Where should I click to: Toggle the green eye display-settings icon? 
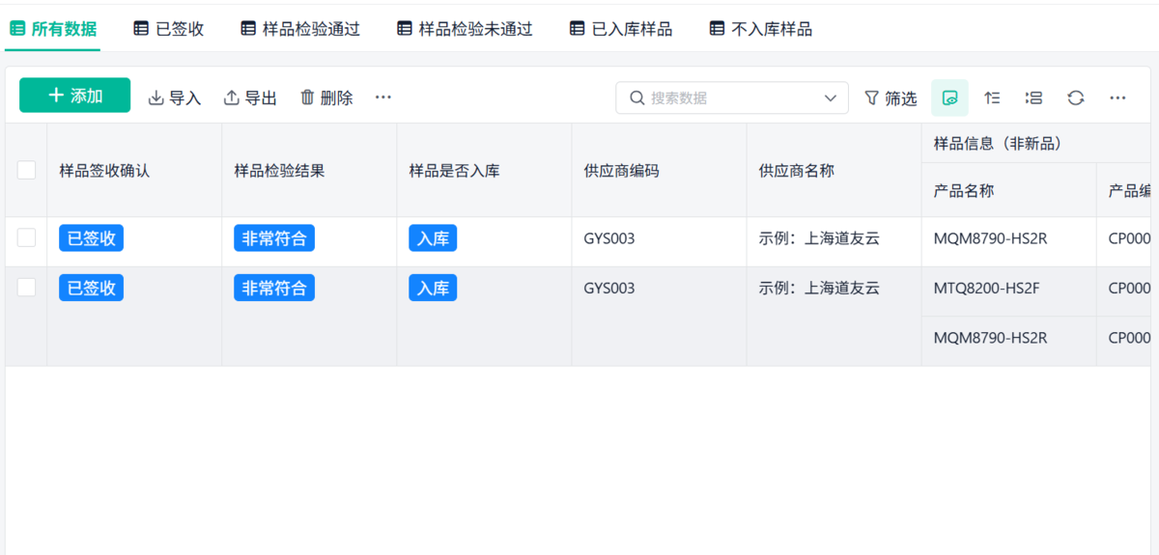pos(949,97)
